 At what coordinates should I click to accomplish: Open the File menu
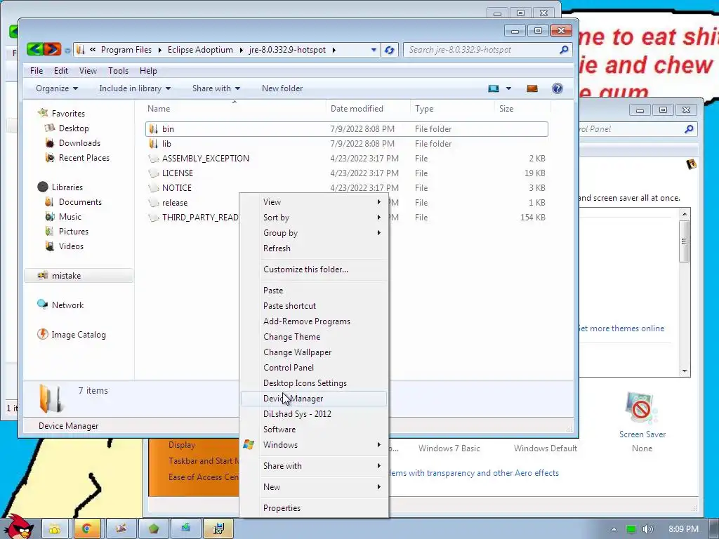pos(37,71)
